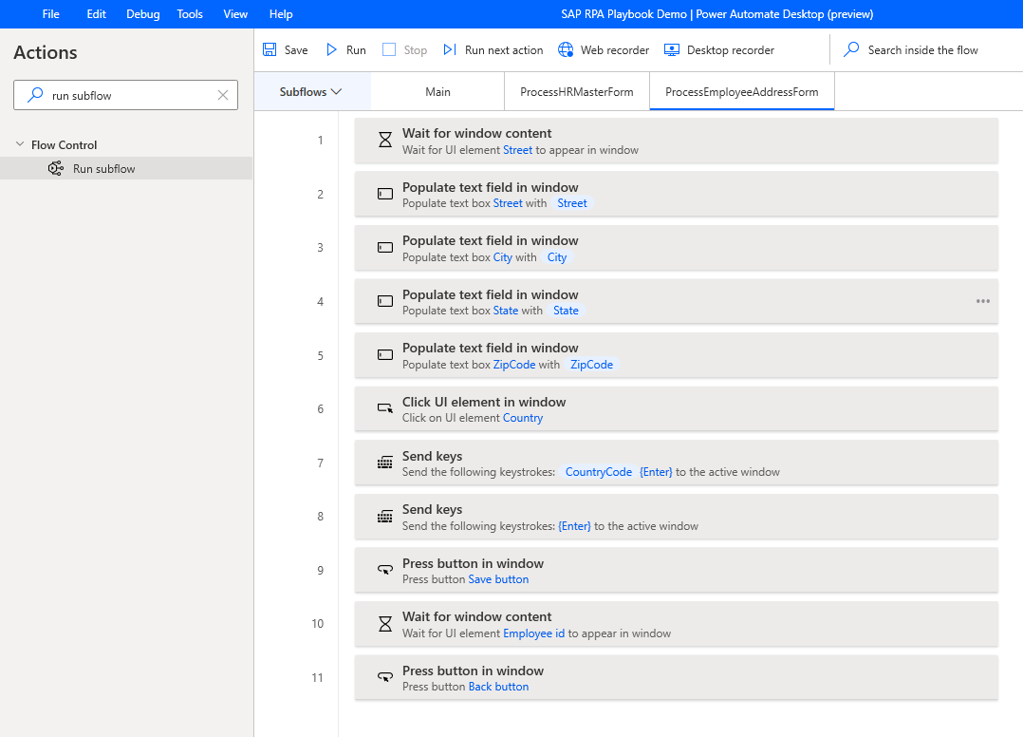Screen dimensions: 1023x737
Task: Collapse the Flow Control group
Action: tap(20, 144)
